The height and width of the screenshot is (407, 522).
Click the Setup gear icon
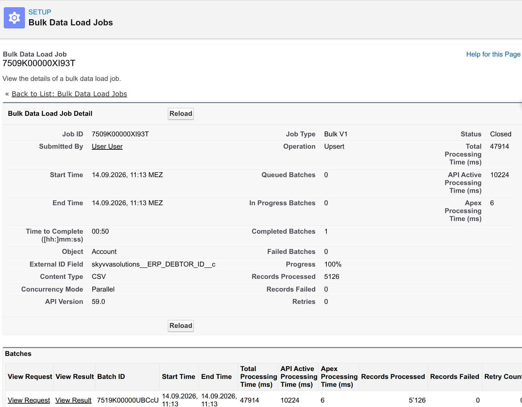14,18
